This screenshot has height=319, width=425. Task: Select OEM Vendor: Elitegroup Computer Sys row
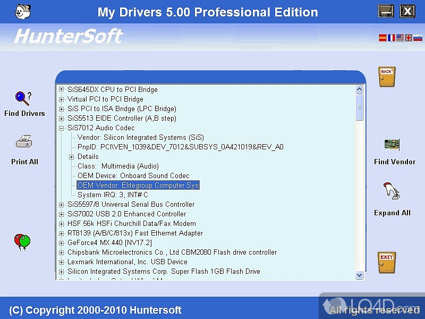tap(138, 185)
